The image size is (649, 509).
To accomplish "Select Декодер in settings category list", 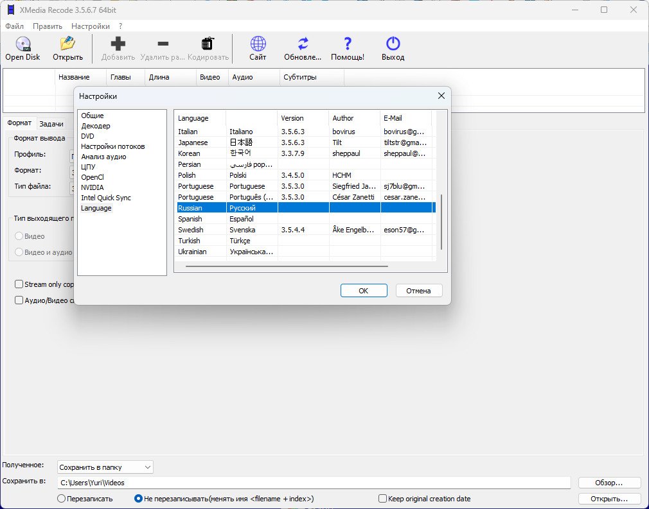I will coord(96,126).
